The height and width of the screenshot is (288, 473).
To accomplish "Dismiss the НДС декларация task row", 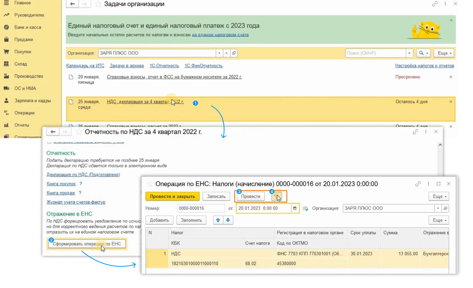I will (451, 102).
